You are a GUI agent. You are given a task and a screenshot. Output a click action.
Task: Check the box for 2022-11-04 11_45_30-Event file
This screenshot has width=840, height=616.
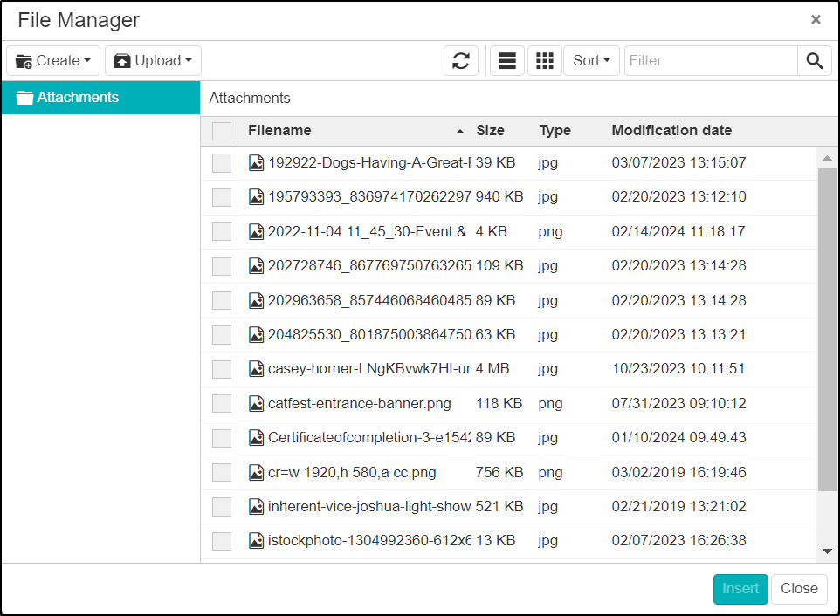point(222,232)
